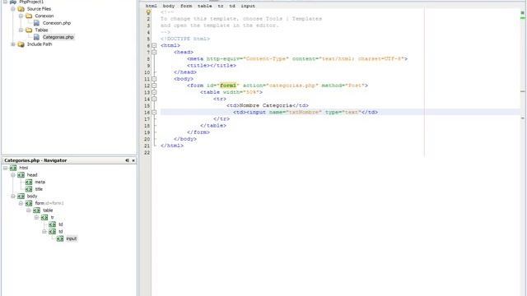Click the Tablas folder icon

29,30
